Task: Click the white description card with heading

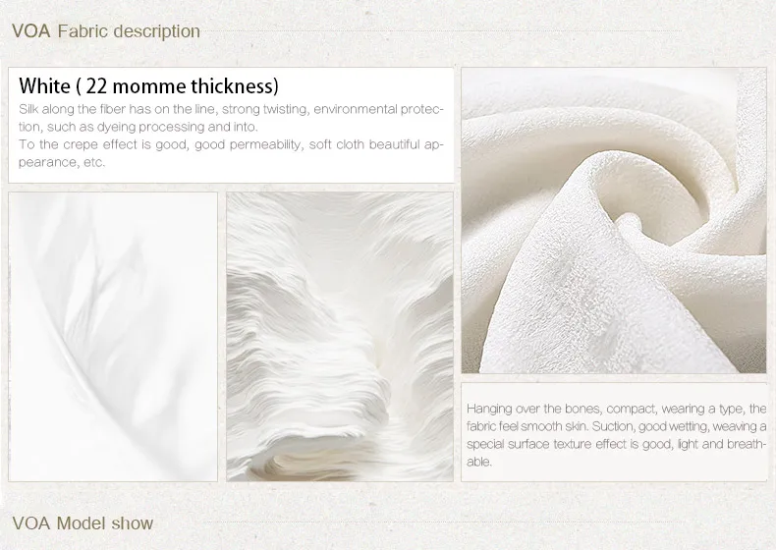Action: tap(231, 126)
